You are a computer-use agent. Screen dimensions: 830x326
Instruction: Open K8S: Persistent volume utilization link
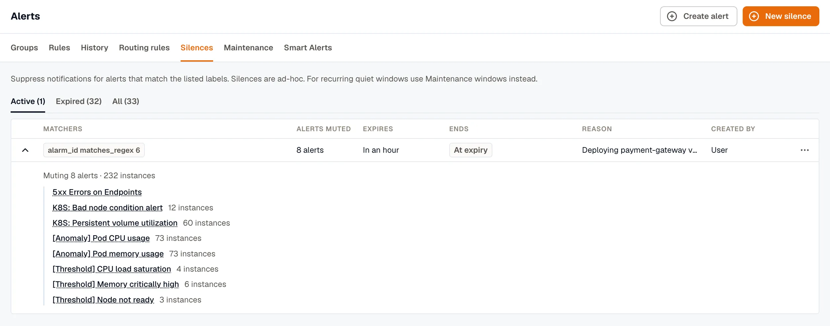point(115,223)
